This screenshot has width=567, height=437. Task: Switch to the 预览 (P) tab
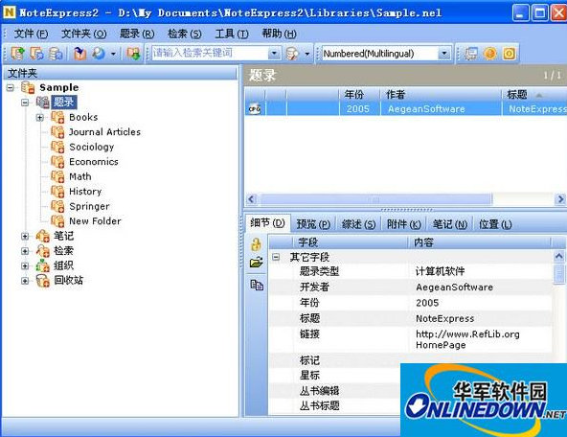313,224
